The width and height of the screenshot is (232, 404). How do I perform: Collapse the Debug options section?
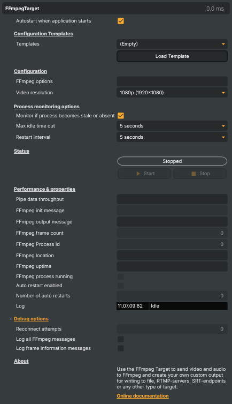[x=31, y=319]
